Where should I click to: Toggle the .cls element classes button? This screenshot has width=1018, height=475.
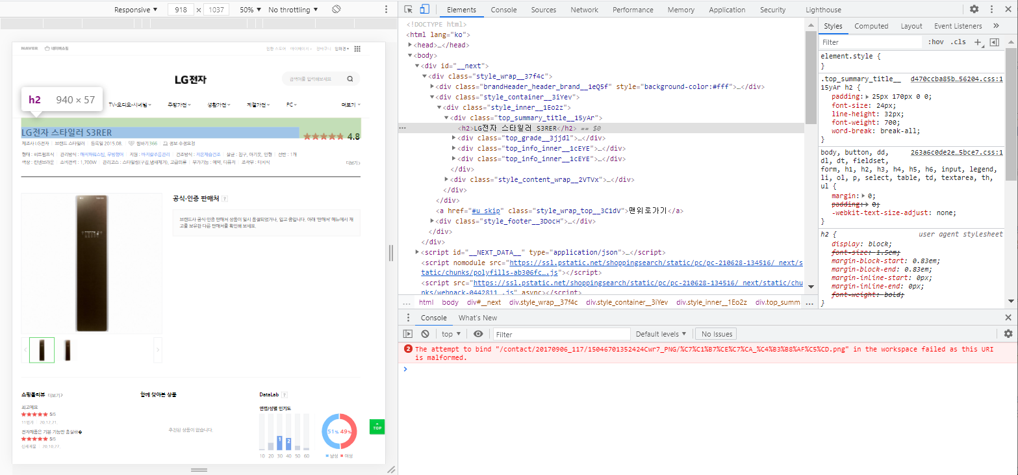coord(958,42)
